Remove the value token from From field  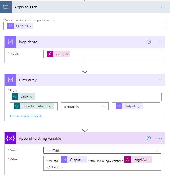coord(31,97)
